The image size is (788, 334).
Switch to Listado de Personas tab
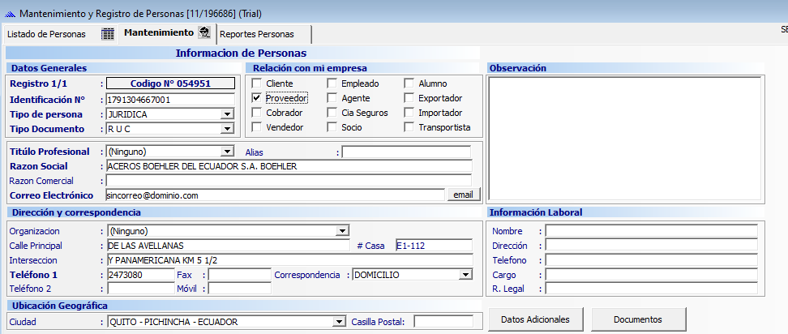[46, 34]
